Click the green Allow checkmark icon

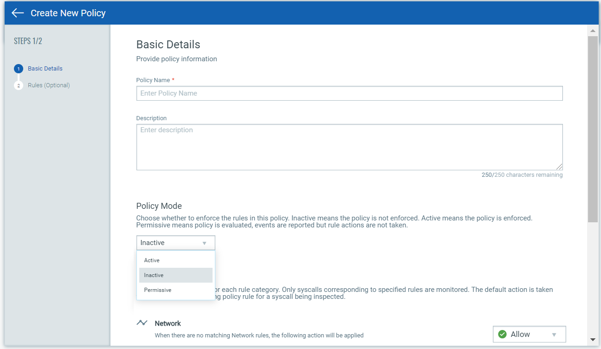[502, 334]
